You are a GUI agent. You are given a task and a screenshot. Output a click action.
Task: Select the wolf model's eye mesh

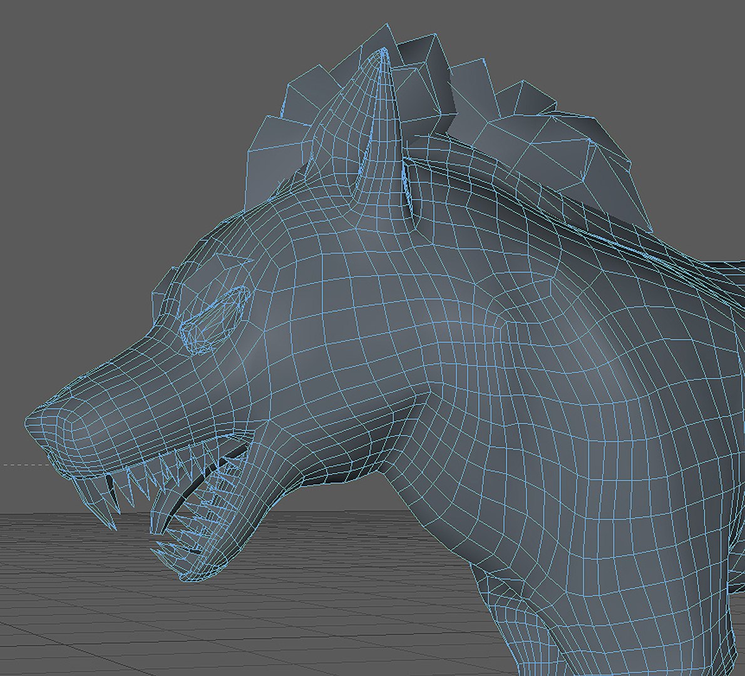coord(215,320)
